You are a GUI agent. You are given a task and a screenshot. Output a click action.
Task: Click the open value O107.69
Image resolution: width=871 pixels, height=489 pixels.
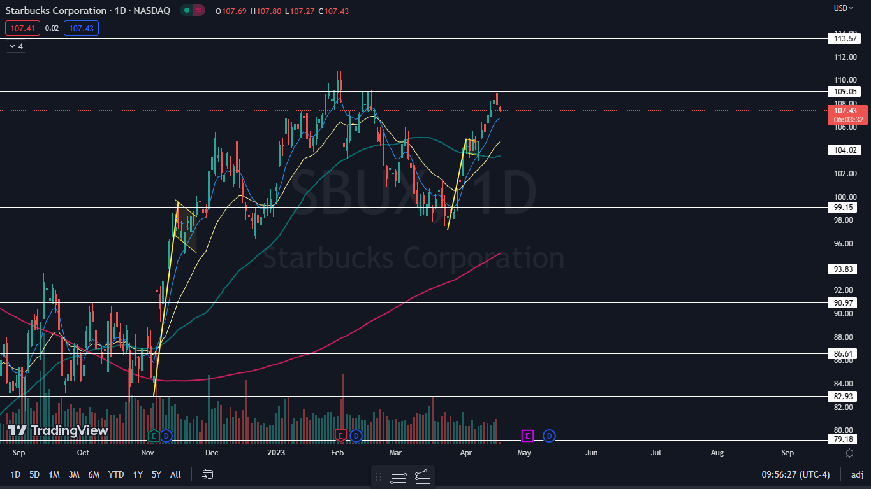(x=232, y=11)
